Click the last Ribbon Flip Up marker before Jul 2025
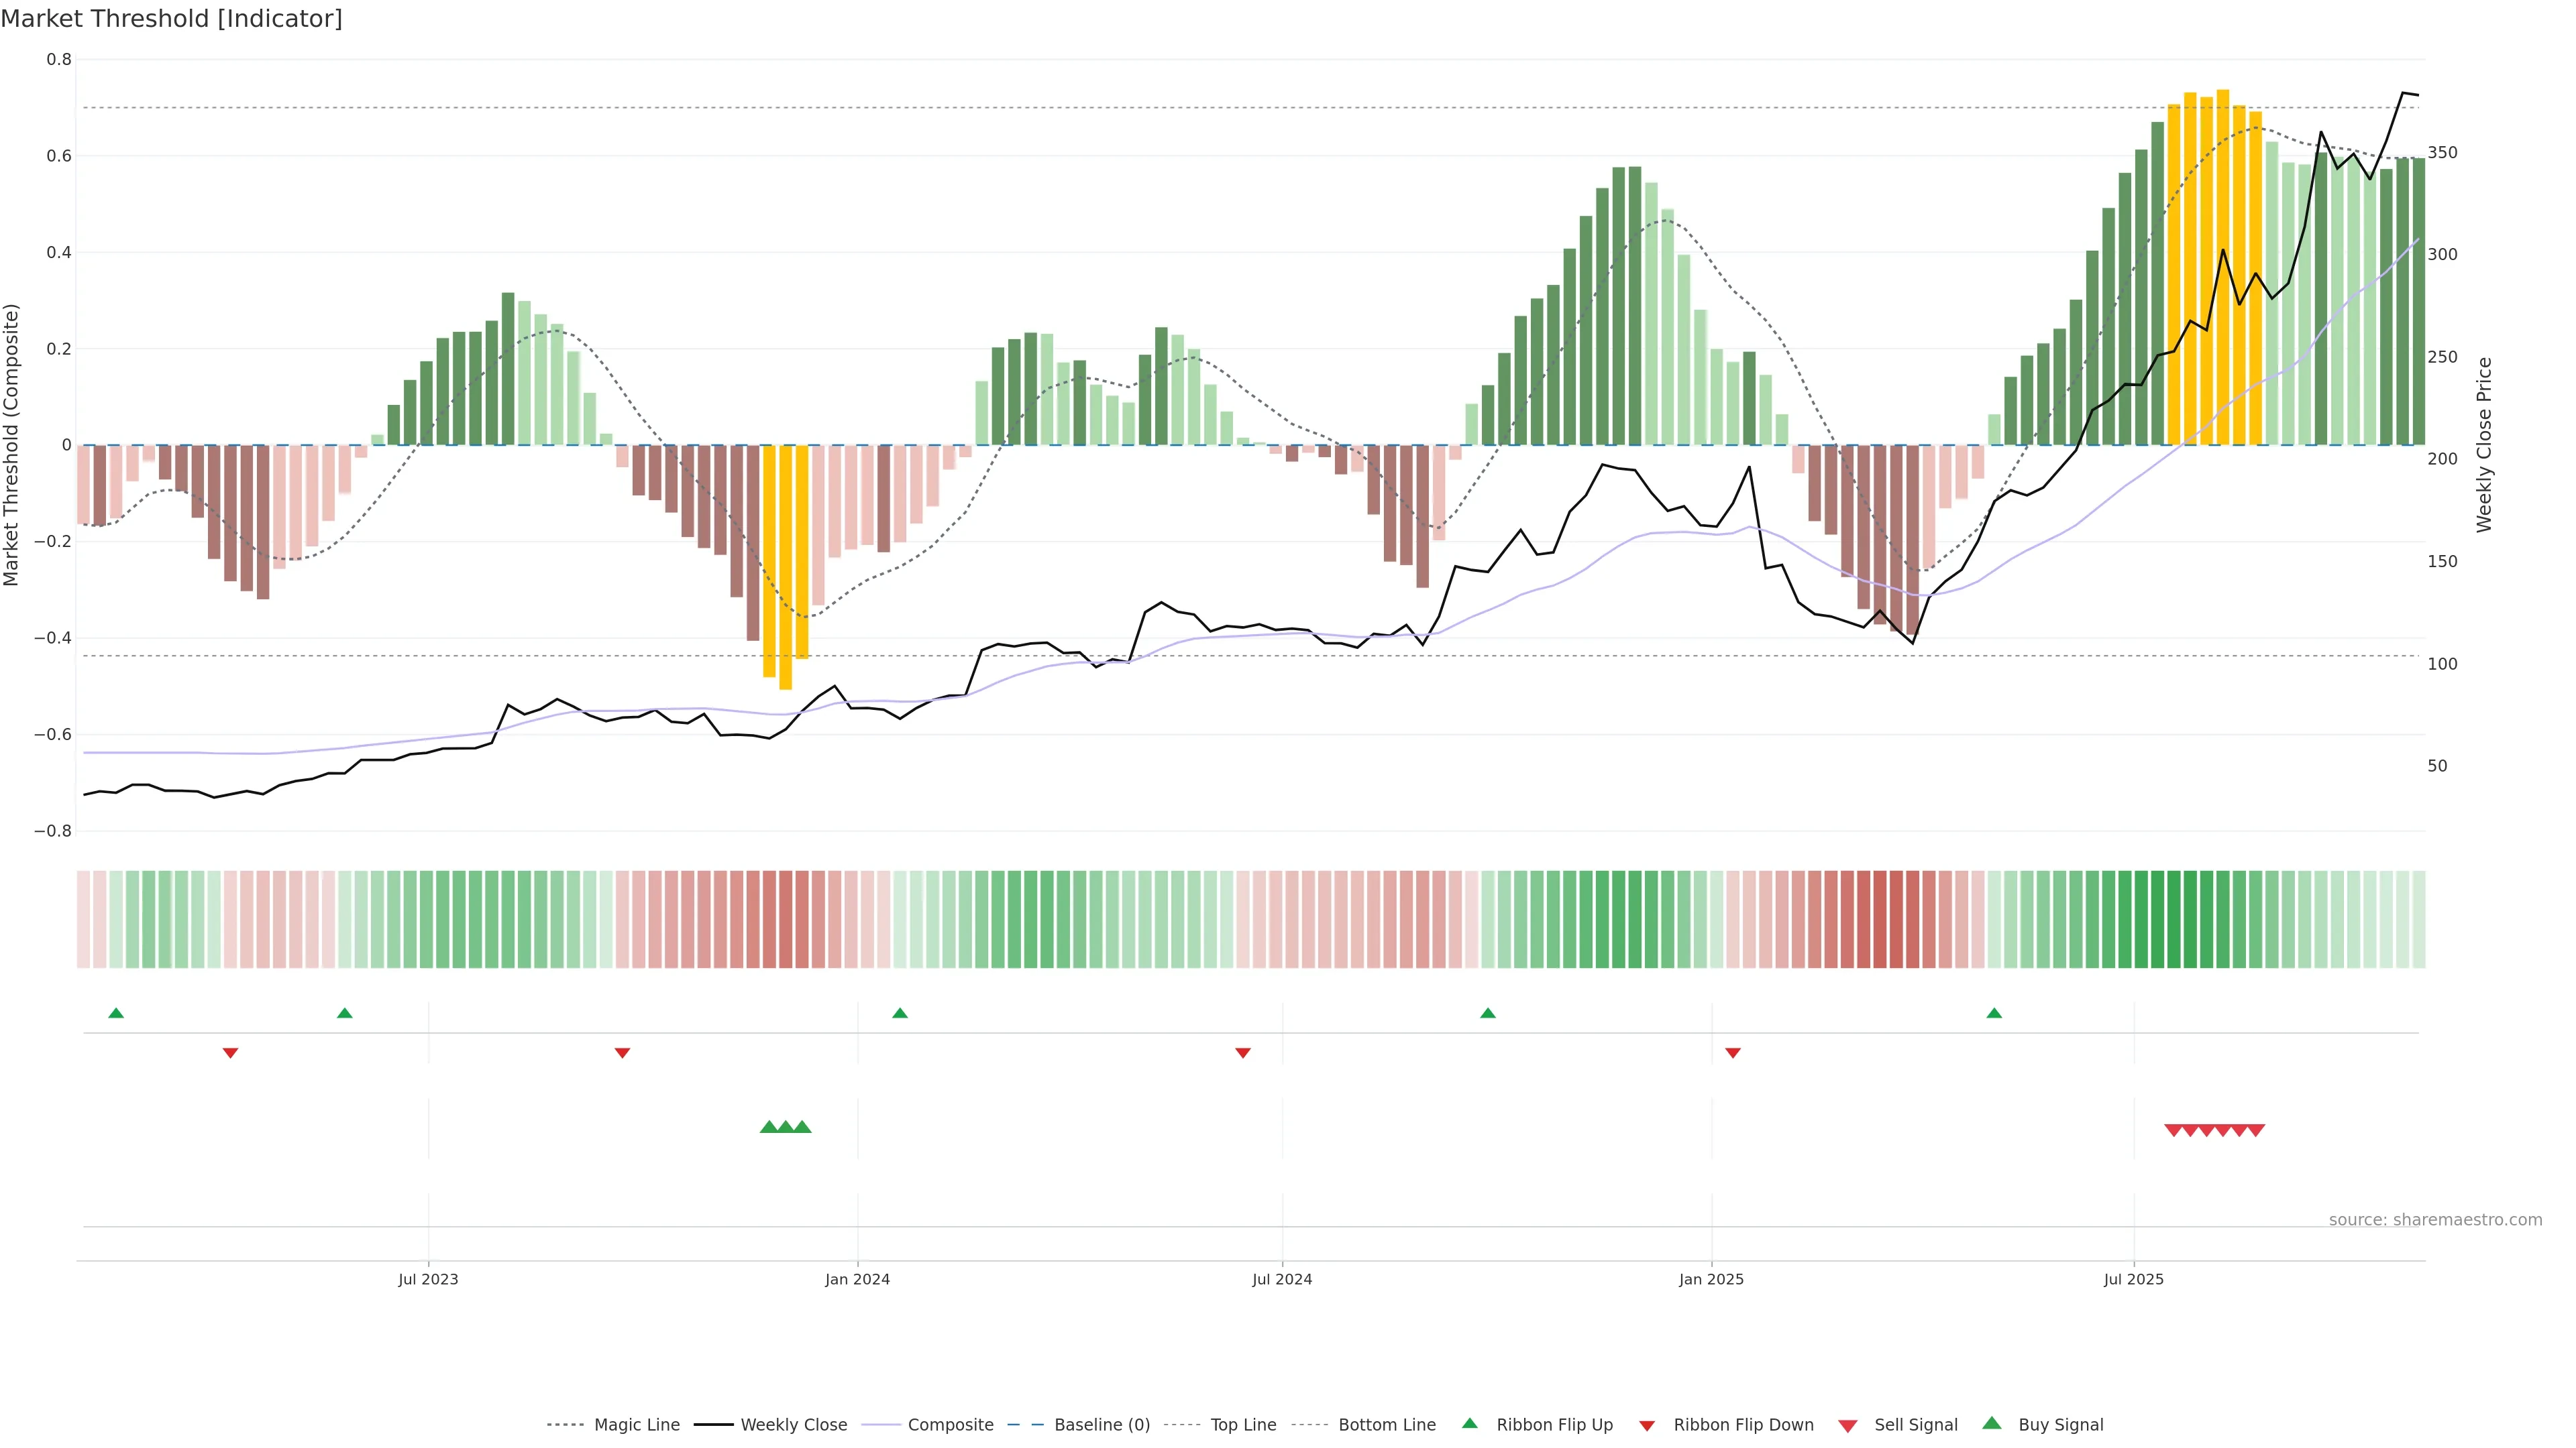 pos(1994,1014)
